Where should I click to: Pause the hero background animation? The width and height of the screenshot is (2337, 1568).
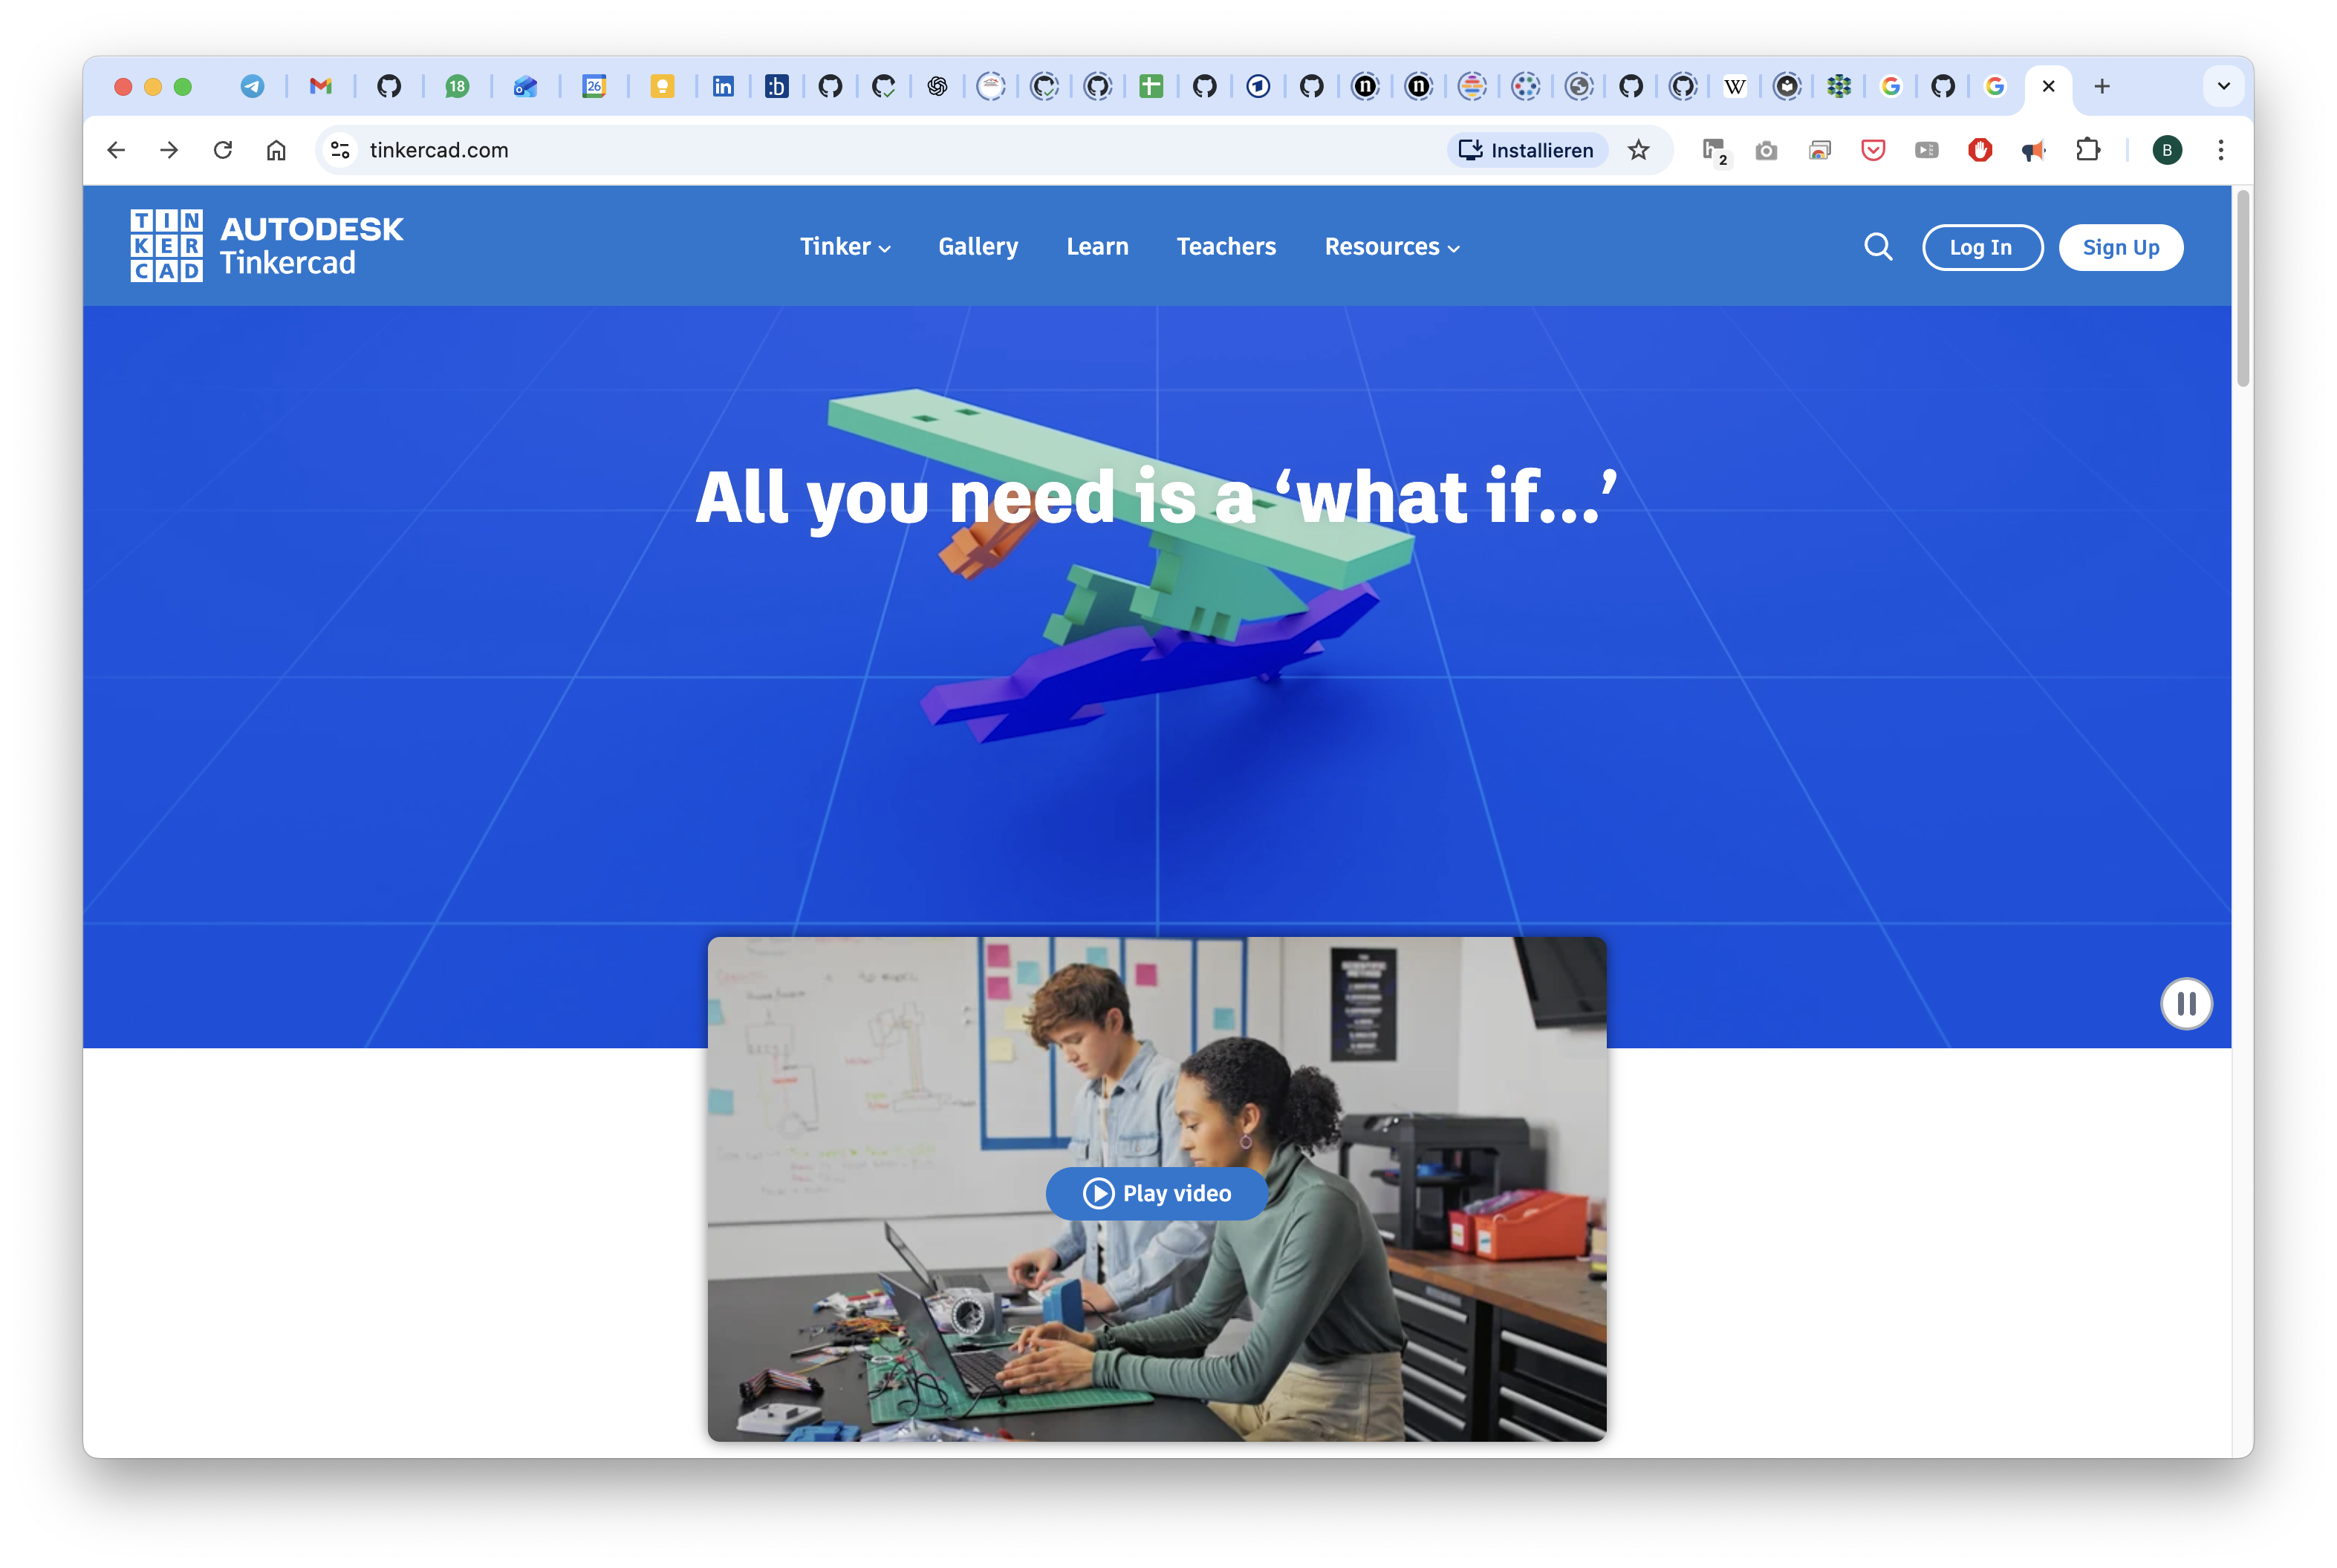point(2186,1003)
